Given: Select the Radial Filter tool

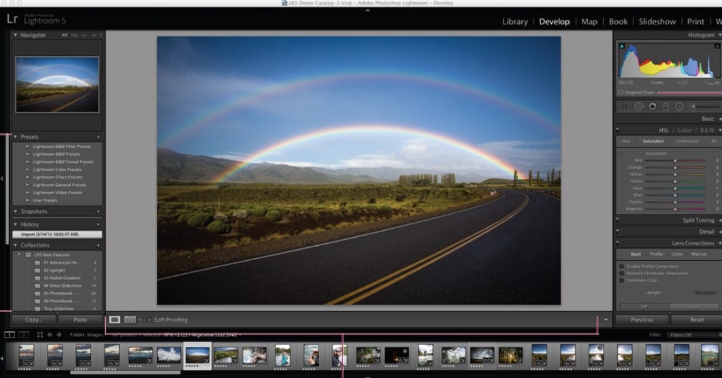Looking at the screenshot, I should pyautogui.click(x=679, y=106).
